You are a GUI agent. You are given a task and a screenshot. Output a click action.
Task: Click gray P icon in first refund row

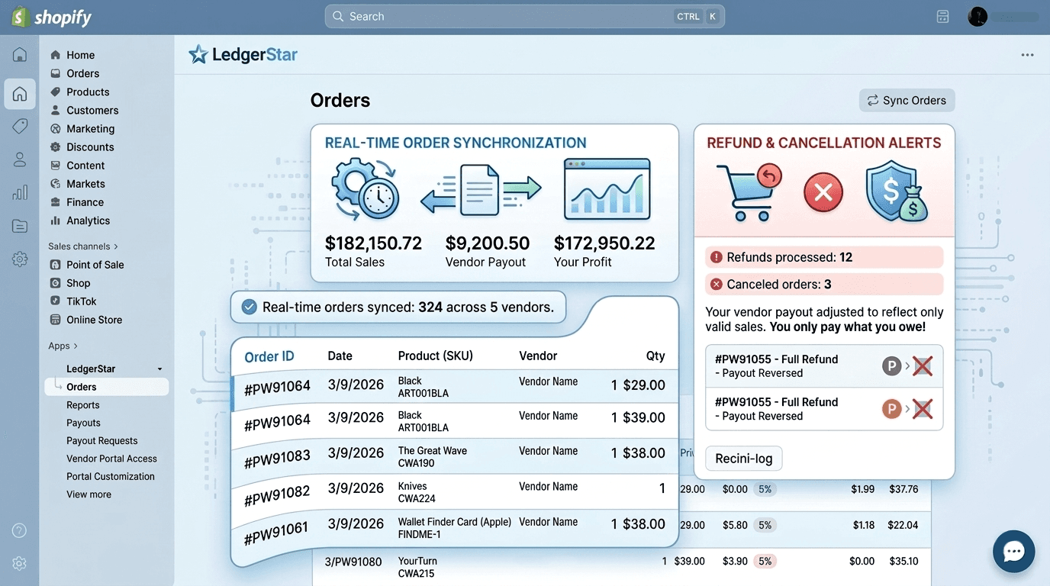tap(891, 366)
